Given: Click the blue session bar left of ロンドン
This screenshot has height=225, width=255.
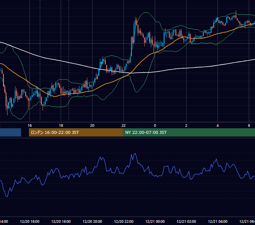Looking at the screenshot, I should (10, 132).
